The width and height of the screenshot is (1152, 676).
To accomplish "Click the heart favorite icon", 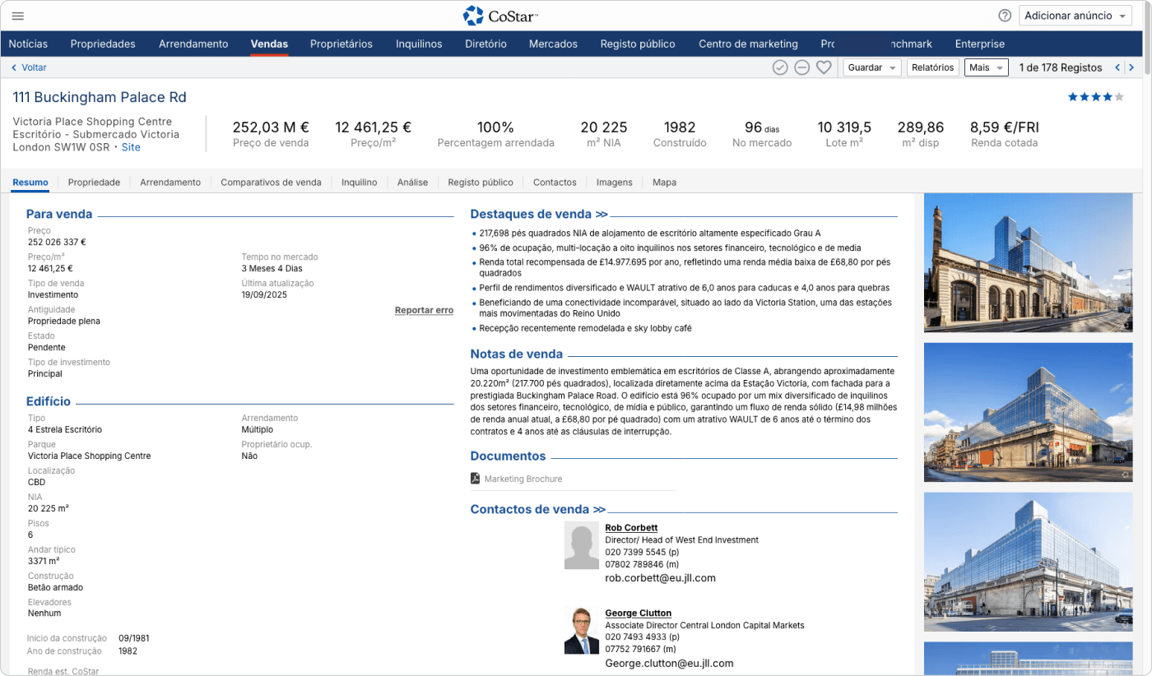I will (824, 67).
